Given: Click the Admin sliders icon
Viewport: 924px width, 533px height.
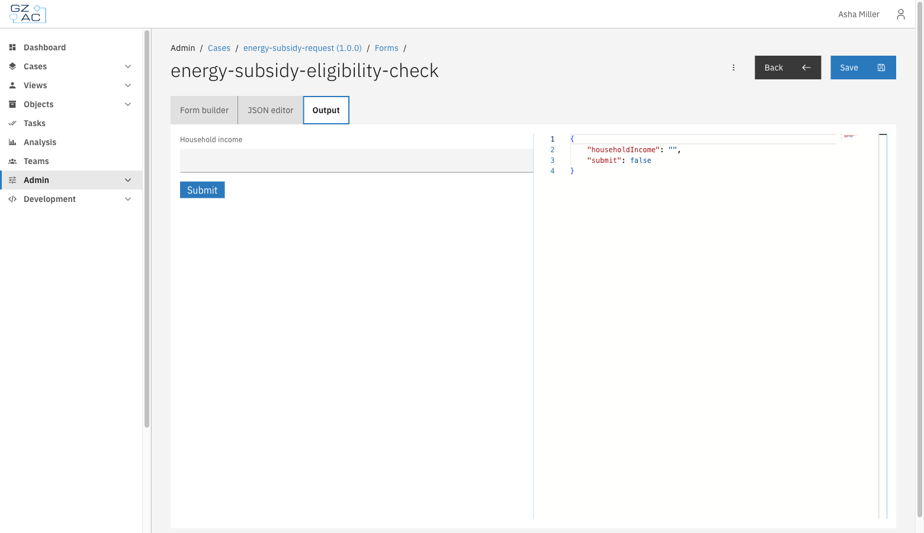Looking at the screenshot, I should [12, 180].
